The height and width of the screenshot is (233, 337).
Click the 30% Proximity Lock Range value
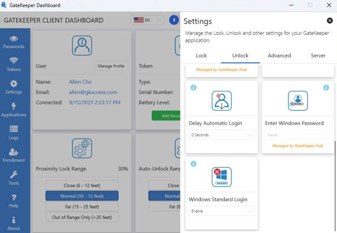click(x=123, y=169)
